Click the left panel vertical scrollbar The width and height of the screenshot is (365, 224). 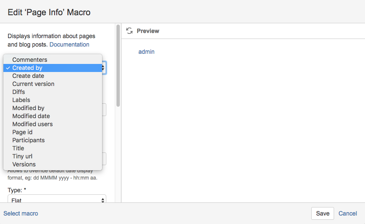coord(118,66)
